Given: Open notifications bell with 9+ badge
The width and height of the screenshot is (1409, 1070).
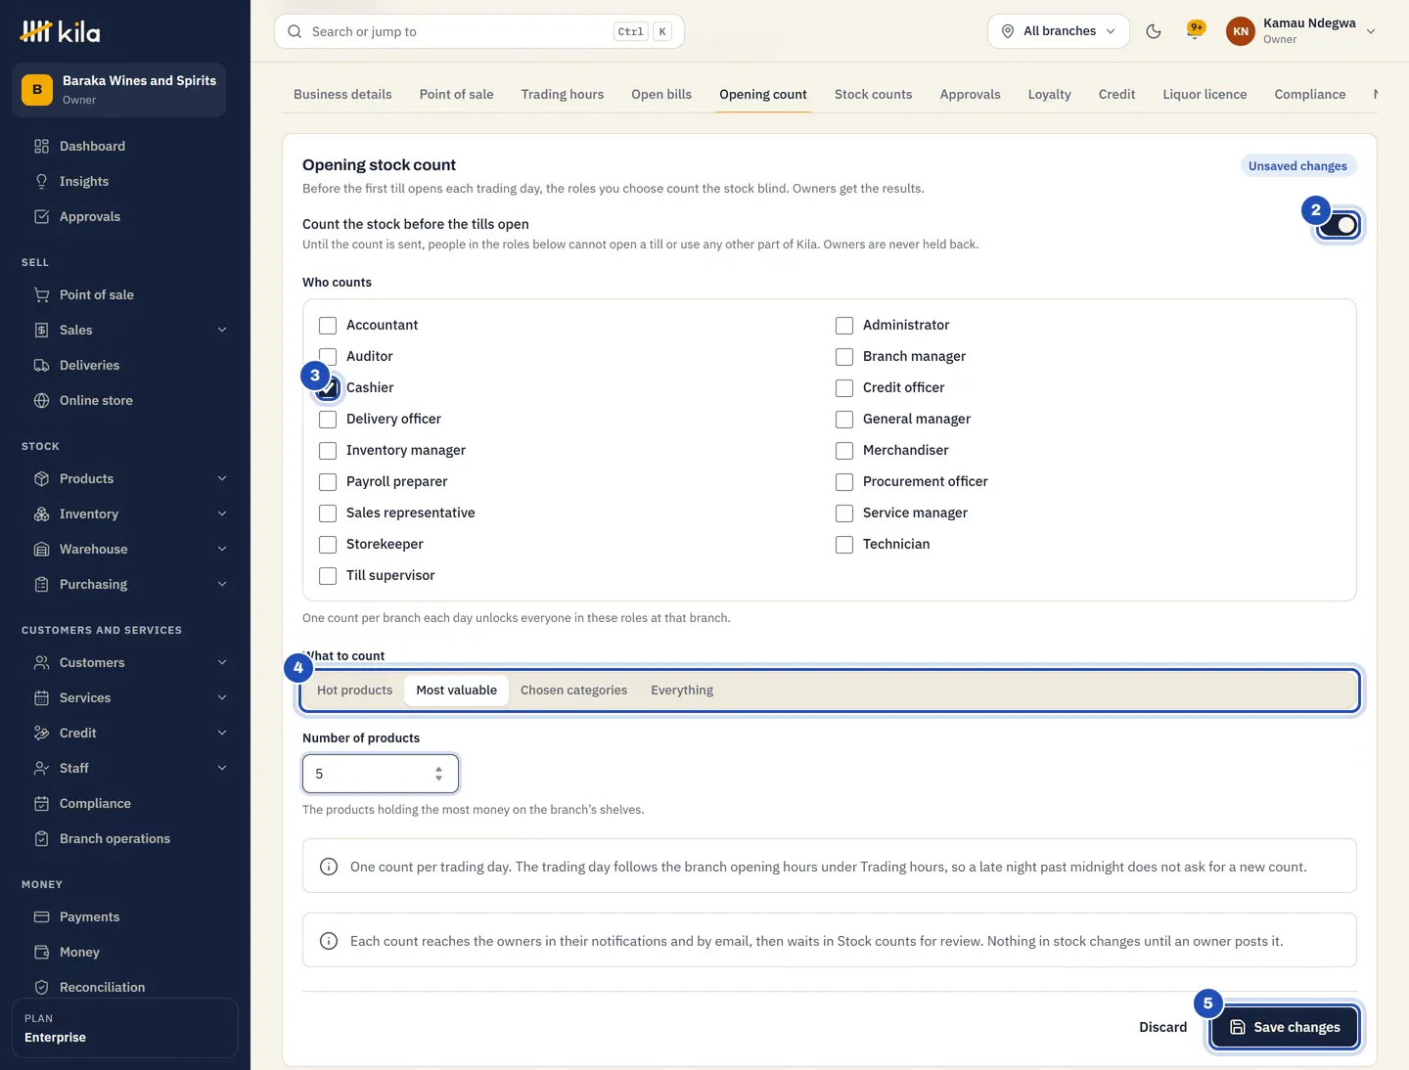Looking at the screenshot, I should click(1195, 31).
